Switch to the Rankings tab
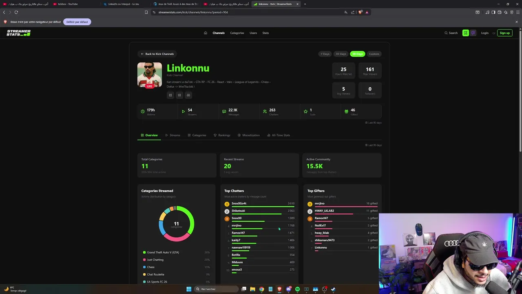522x294 pixels. click(x=222, y=135)
